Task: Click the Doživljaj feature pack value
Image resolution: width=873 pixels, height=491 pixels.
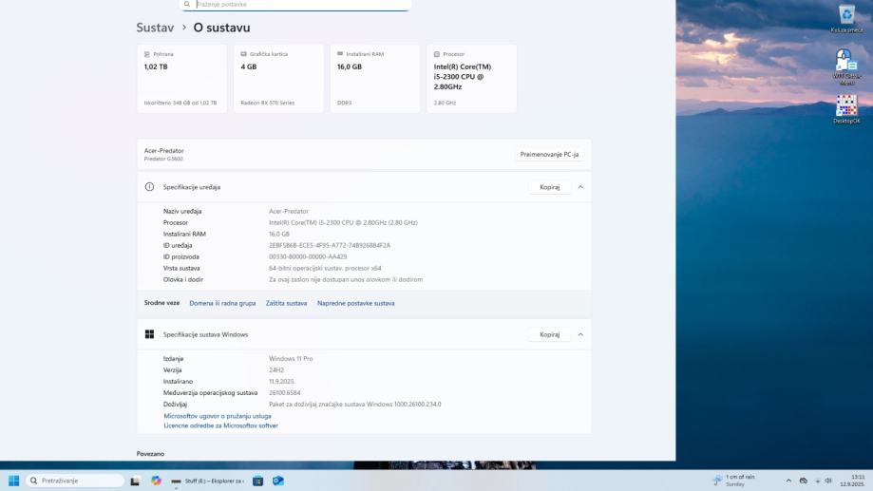Action: point(354,405)
